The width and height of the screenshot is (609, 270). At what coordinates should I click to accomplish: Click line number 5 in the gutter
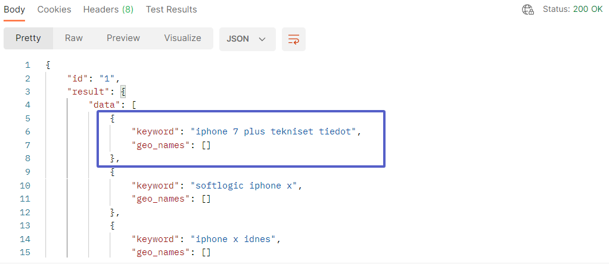(27, 118)
